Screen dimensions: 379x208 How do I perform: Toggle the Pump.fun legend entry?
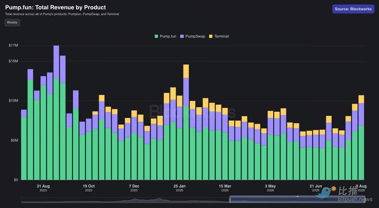pyautogui.click(x=165, y=36)
